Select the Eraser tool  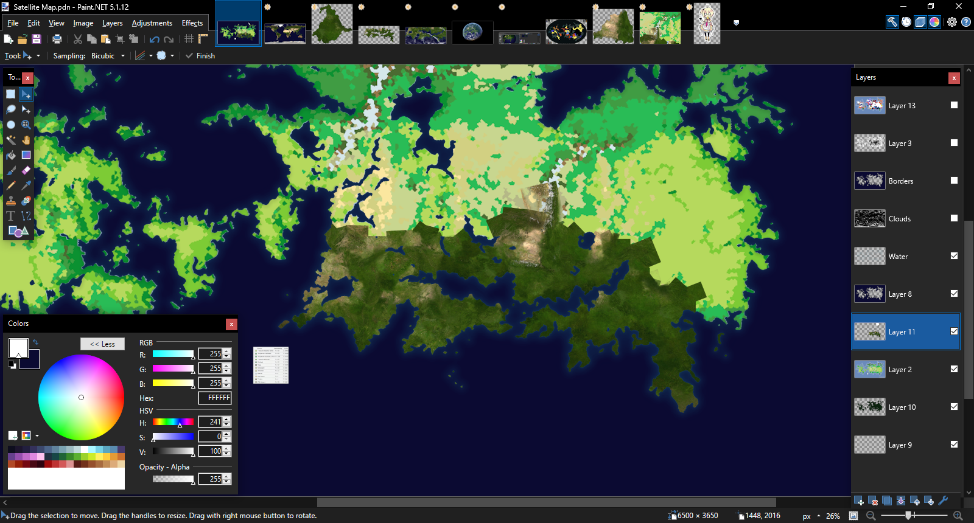tap(26, 170)
